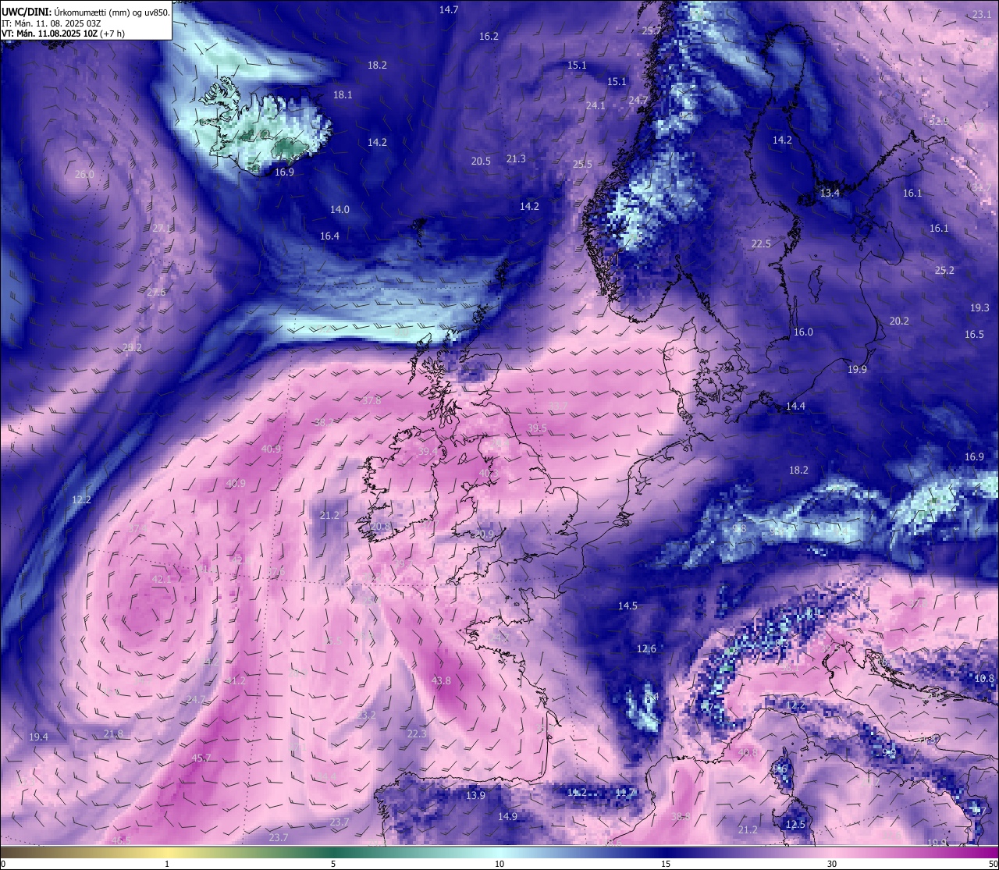
Task: Click the 19.3 value label
Action: [x=979, y=307]
